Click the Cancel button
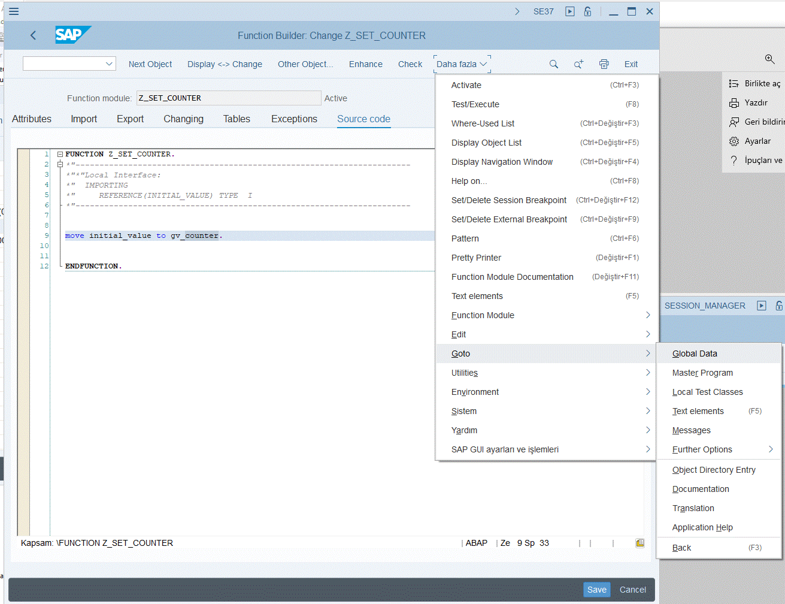 click(633, 590)
